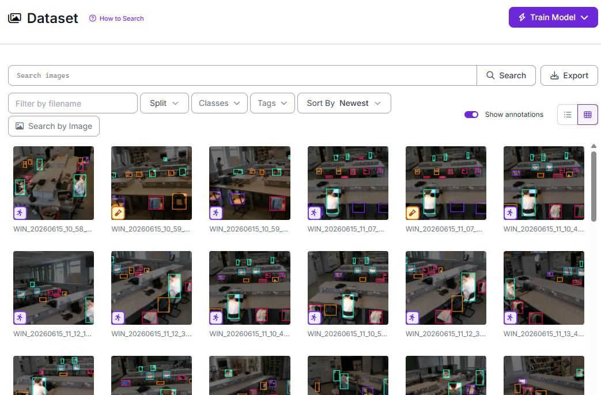The width and height of the screenshot is (601, 395).
Task: Toggle the Show annotations switch
Action: (471, 115)
